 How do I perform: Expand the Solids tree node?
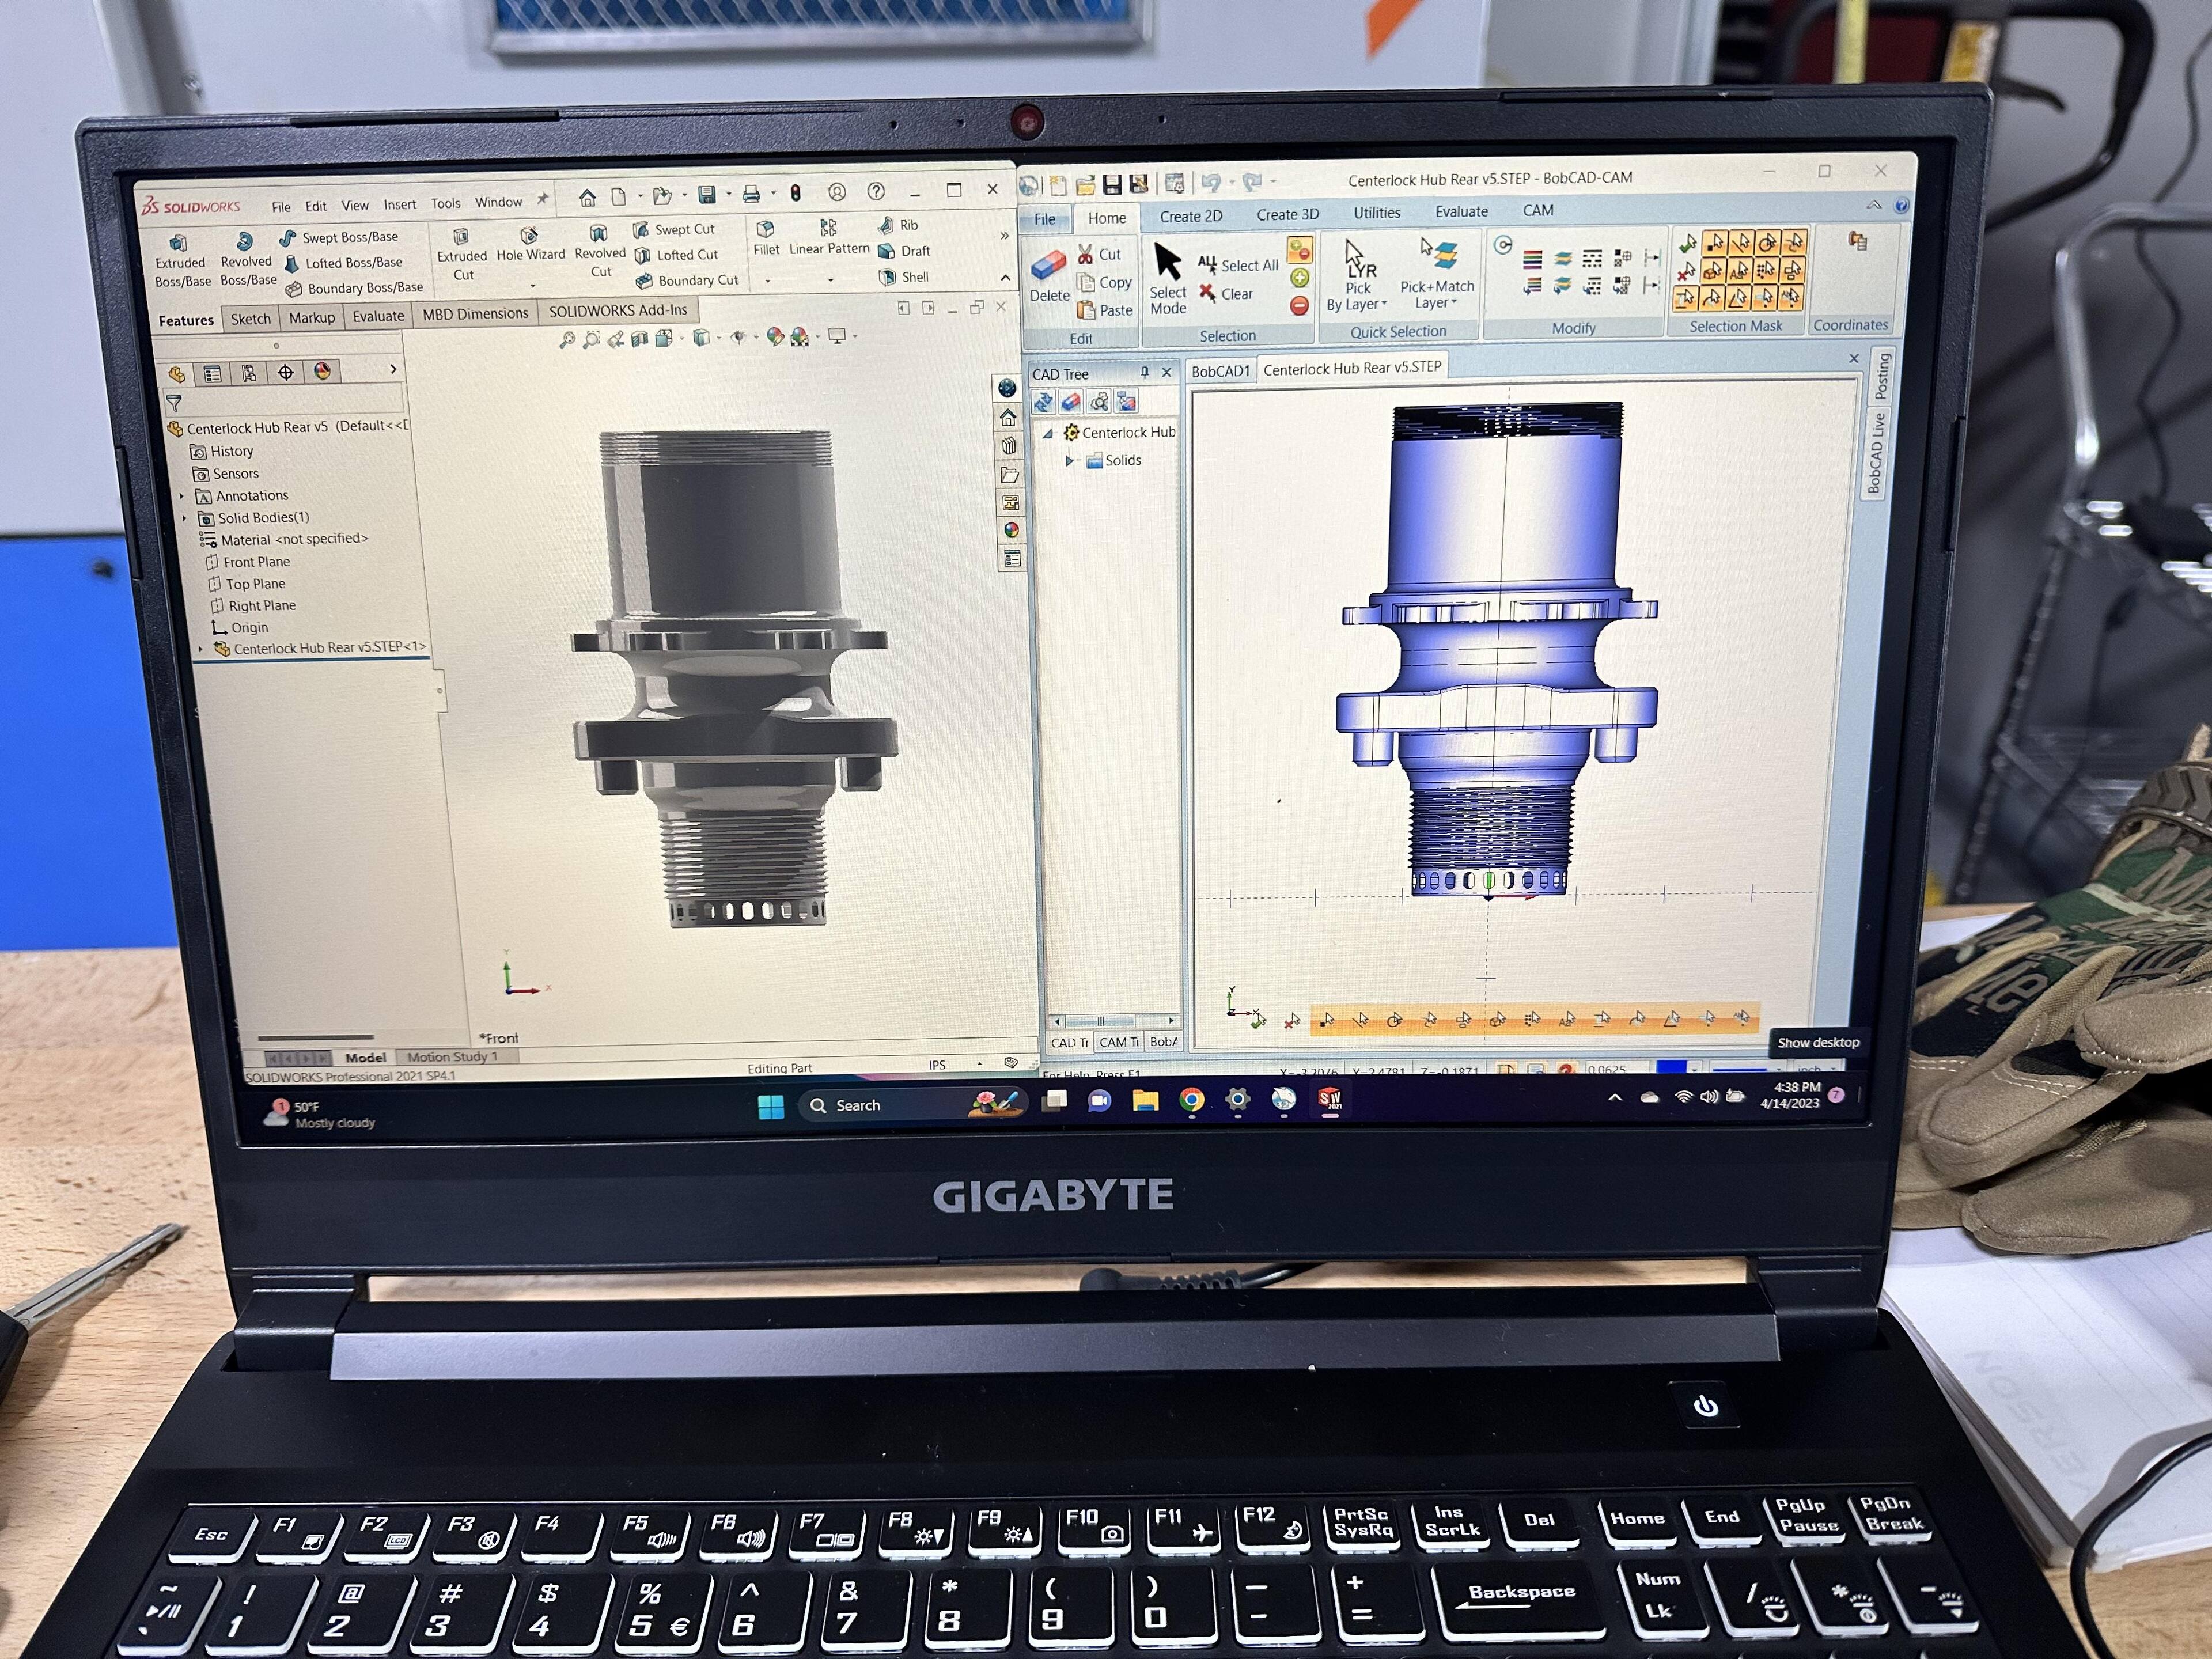tap(1069, 461)
